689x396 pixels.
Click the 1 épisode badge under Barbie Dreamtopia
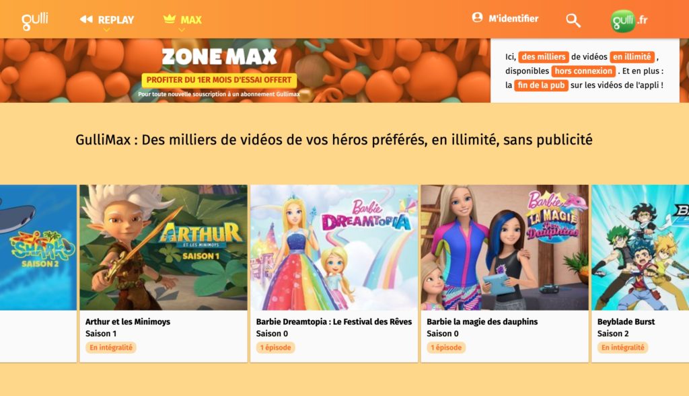(x=275, y=348)
